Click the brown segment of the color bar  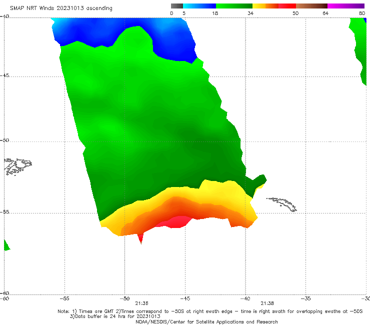tap(311, 6)
